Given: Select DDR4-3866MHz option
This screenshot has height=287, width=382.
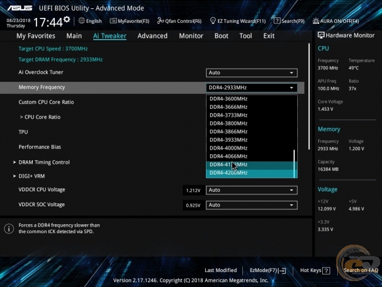Looking at the screenshot, I should (250, 132).
